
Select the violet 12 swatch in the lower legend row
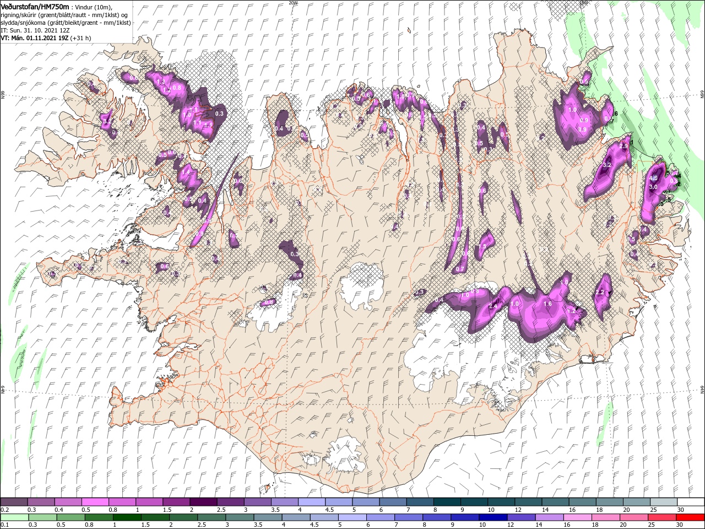(x=521, y=517)
